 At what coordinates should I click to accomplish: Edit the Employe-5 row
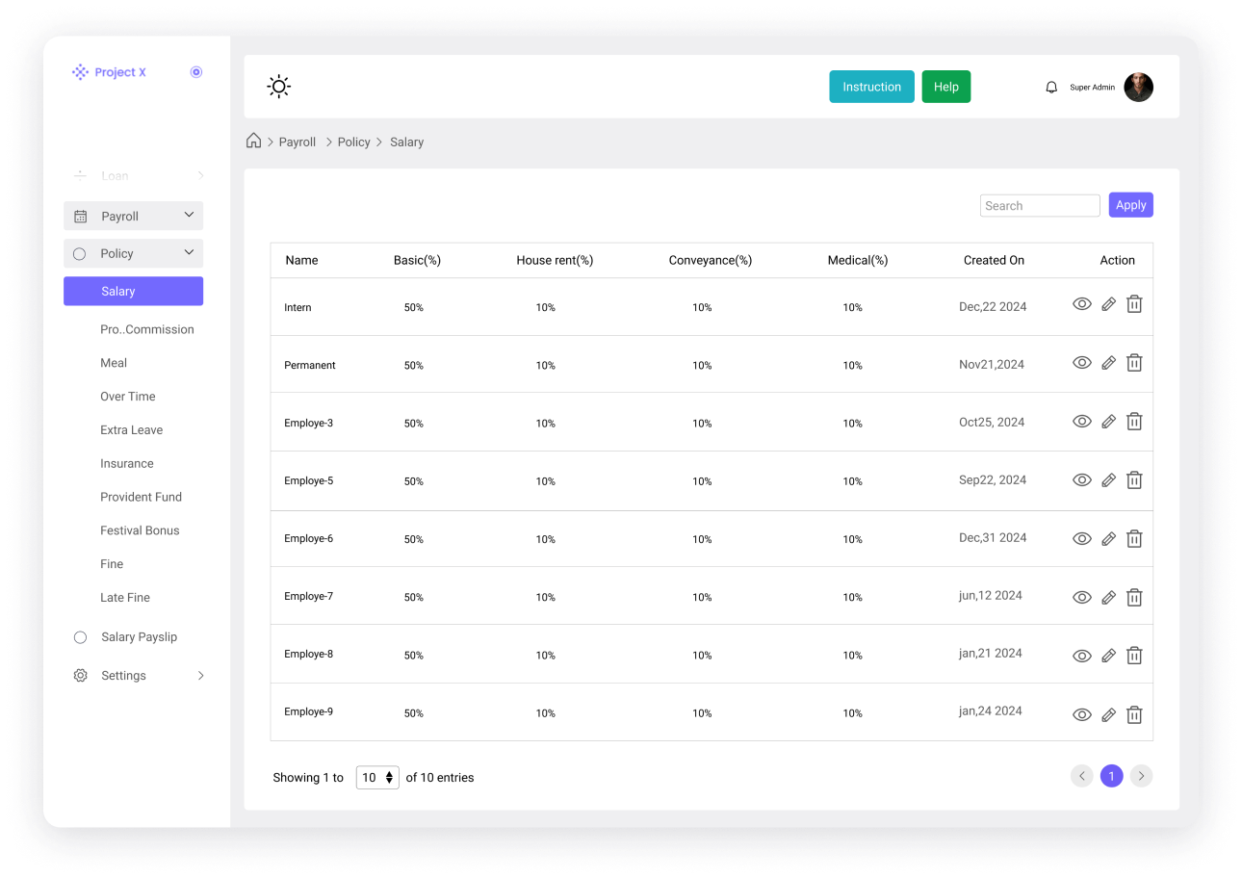(1108, 480)
